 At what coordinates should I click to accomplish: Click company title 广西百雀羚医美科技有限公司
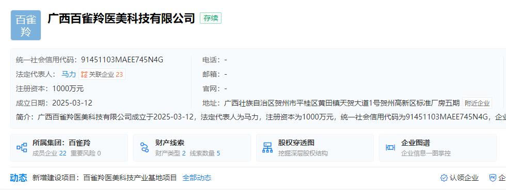pyautogui.click(x=121, y=19)
